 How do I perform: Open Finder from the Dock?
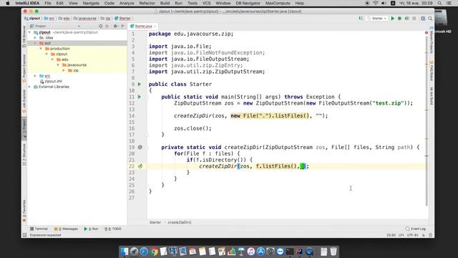click(125, 252)
